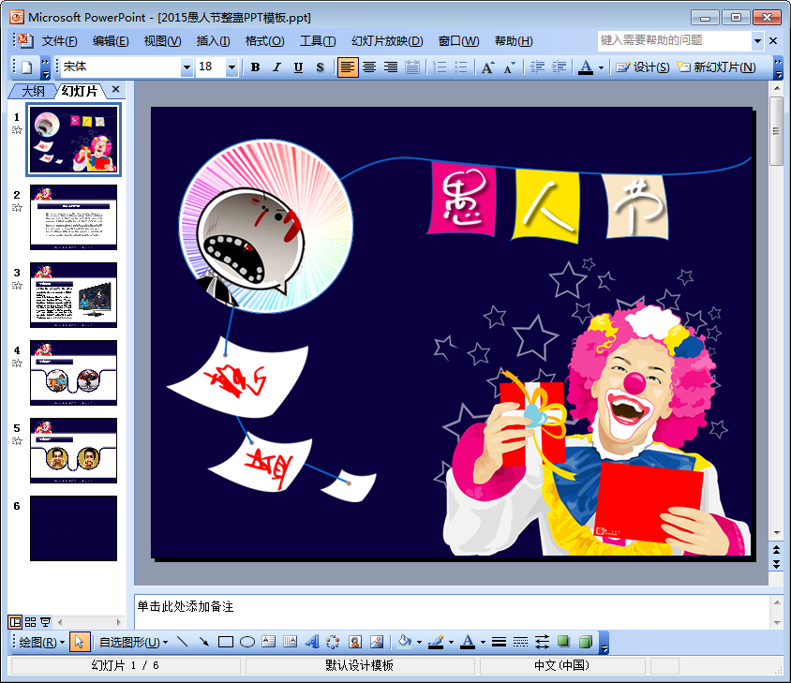
Task: Expand the help question dropdown arrow
Action: [757, 41]
